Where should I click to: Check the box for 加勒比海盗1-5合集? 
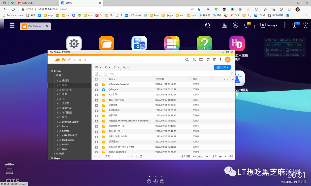96,137
